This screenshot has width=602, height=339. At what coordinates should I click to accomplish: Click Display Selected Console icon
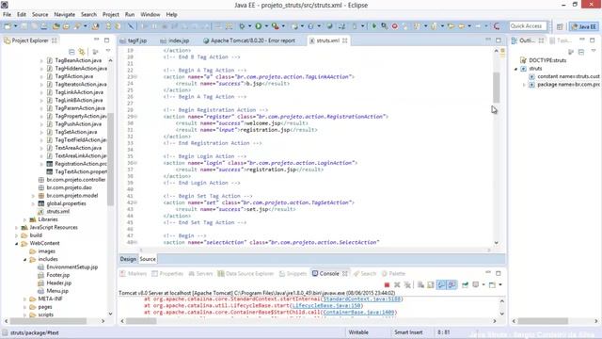(x=476, y=284)
